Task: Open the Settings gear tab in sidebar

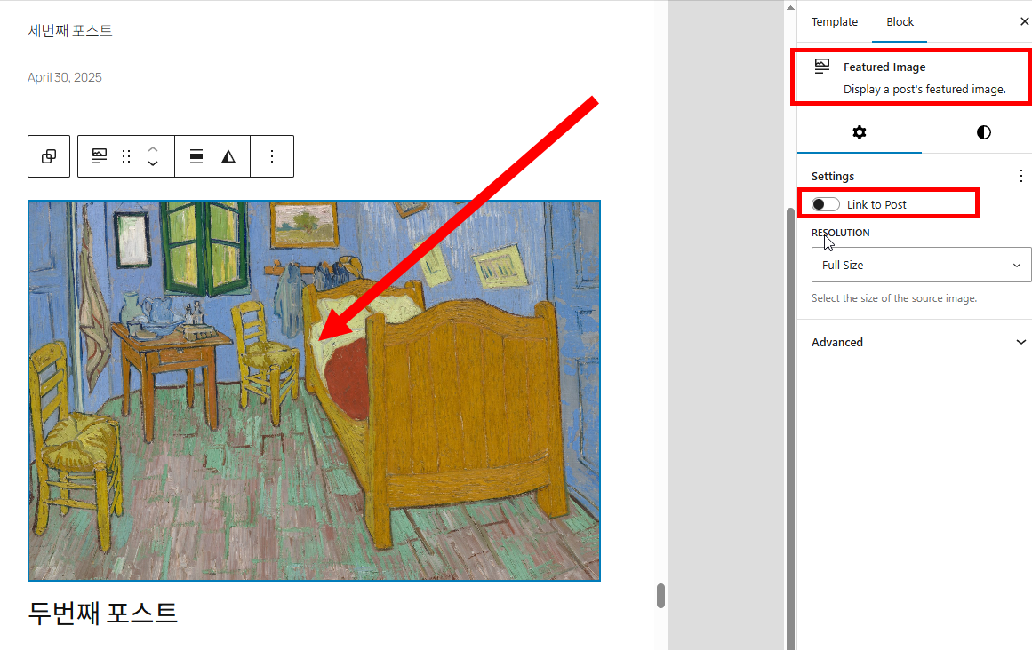Action: 859,132
